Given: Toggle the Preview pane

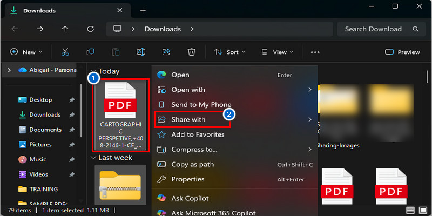Looking at the screenshot, I should click(x=402, y=52).
